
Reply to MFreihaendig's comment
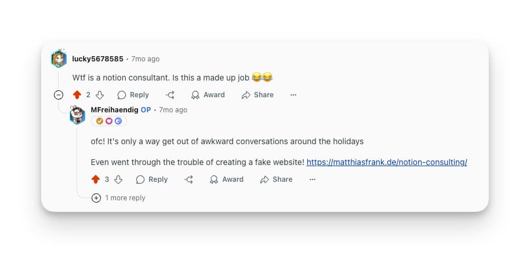pos(152,179)
